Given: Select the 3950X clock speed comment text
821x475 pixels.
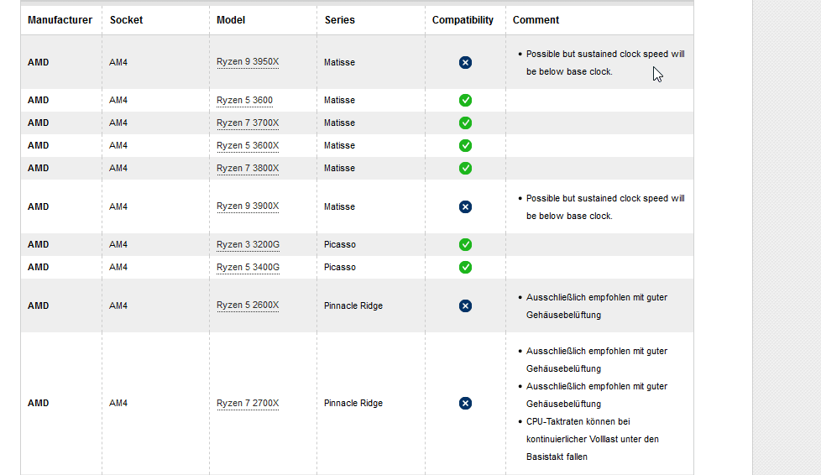Looking at the screenshot, I should (x=604, y=63).
